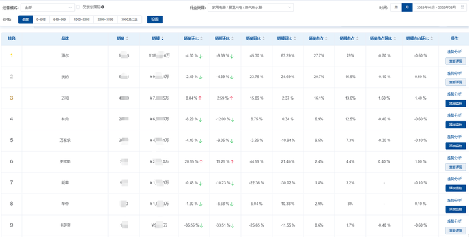This screenshot has height=237, width=469.
Task: Click the brand name 卡萨帝
Action: click(x=65, y=225)
